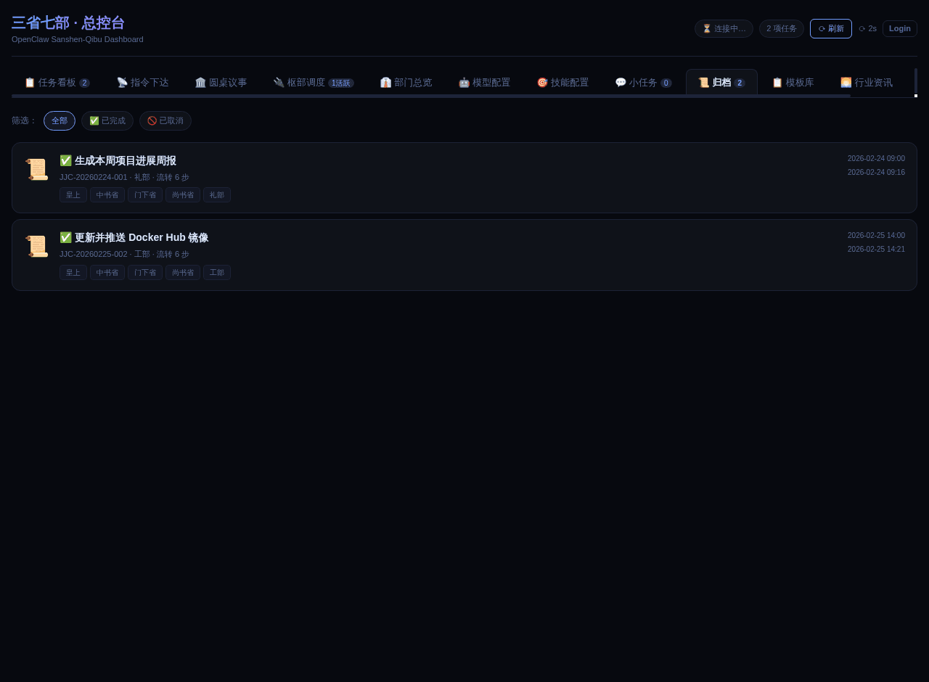The width and height of the screenshot is (929, 682).
Task: Click the green checkmark on 生成本周项目进展周报
Action: click(65, 160)
